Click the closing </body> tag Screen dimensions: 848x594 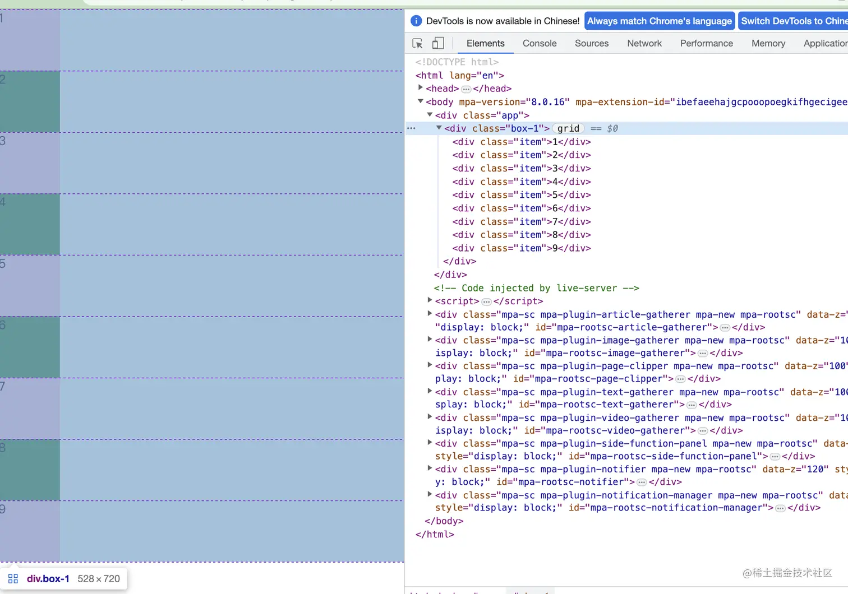444,521
